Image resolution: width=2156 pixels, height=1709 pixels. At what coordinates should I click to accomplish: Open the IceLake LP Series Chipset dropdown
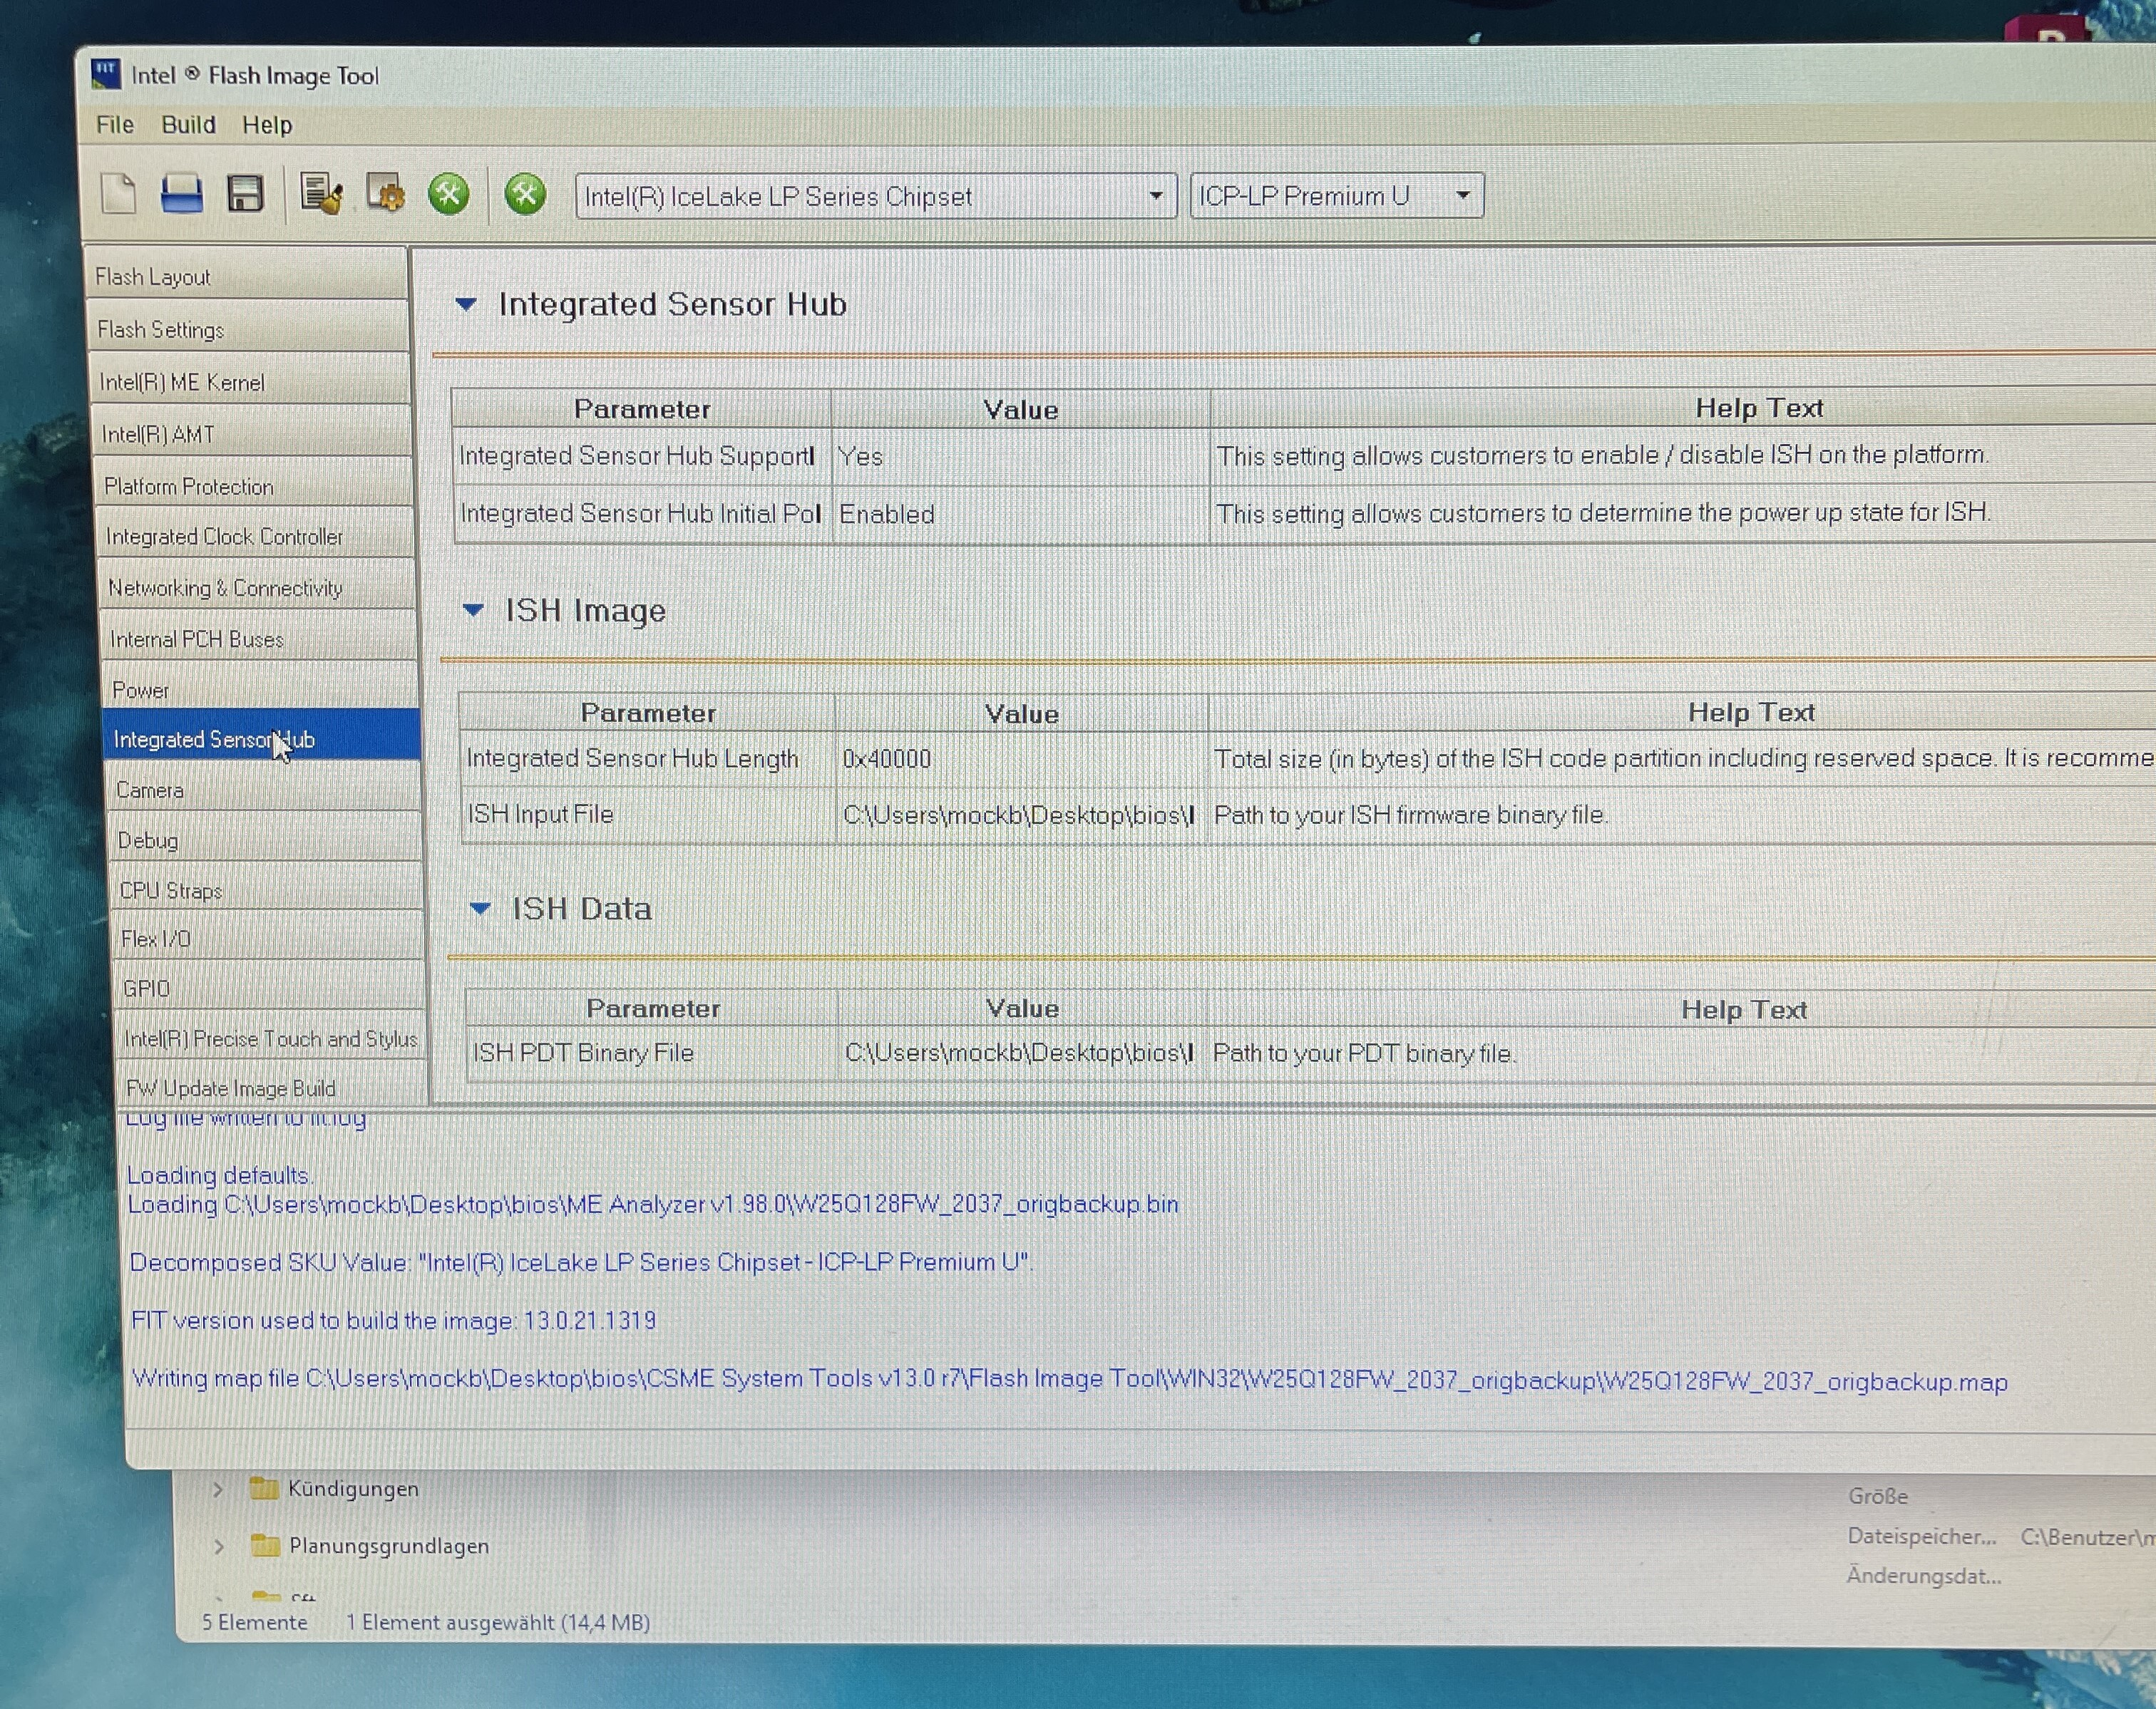tap(1155, 196)
